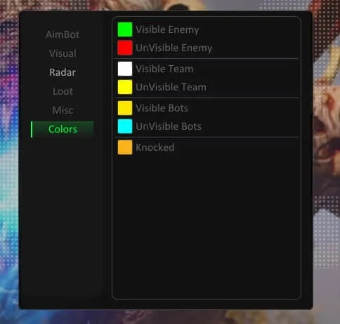Click the 'Knocked' text label
The width and height of the screenshot is (340, 324).
point(155,147)
